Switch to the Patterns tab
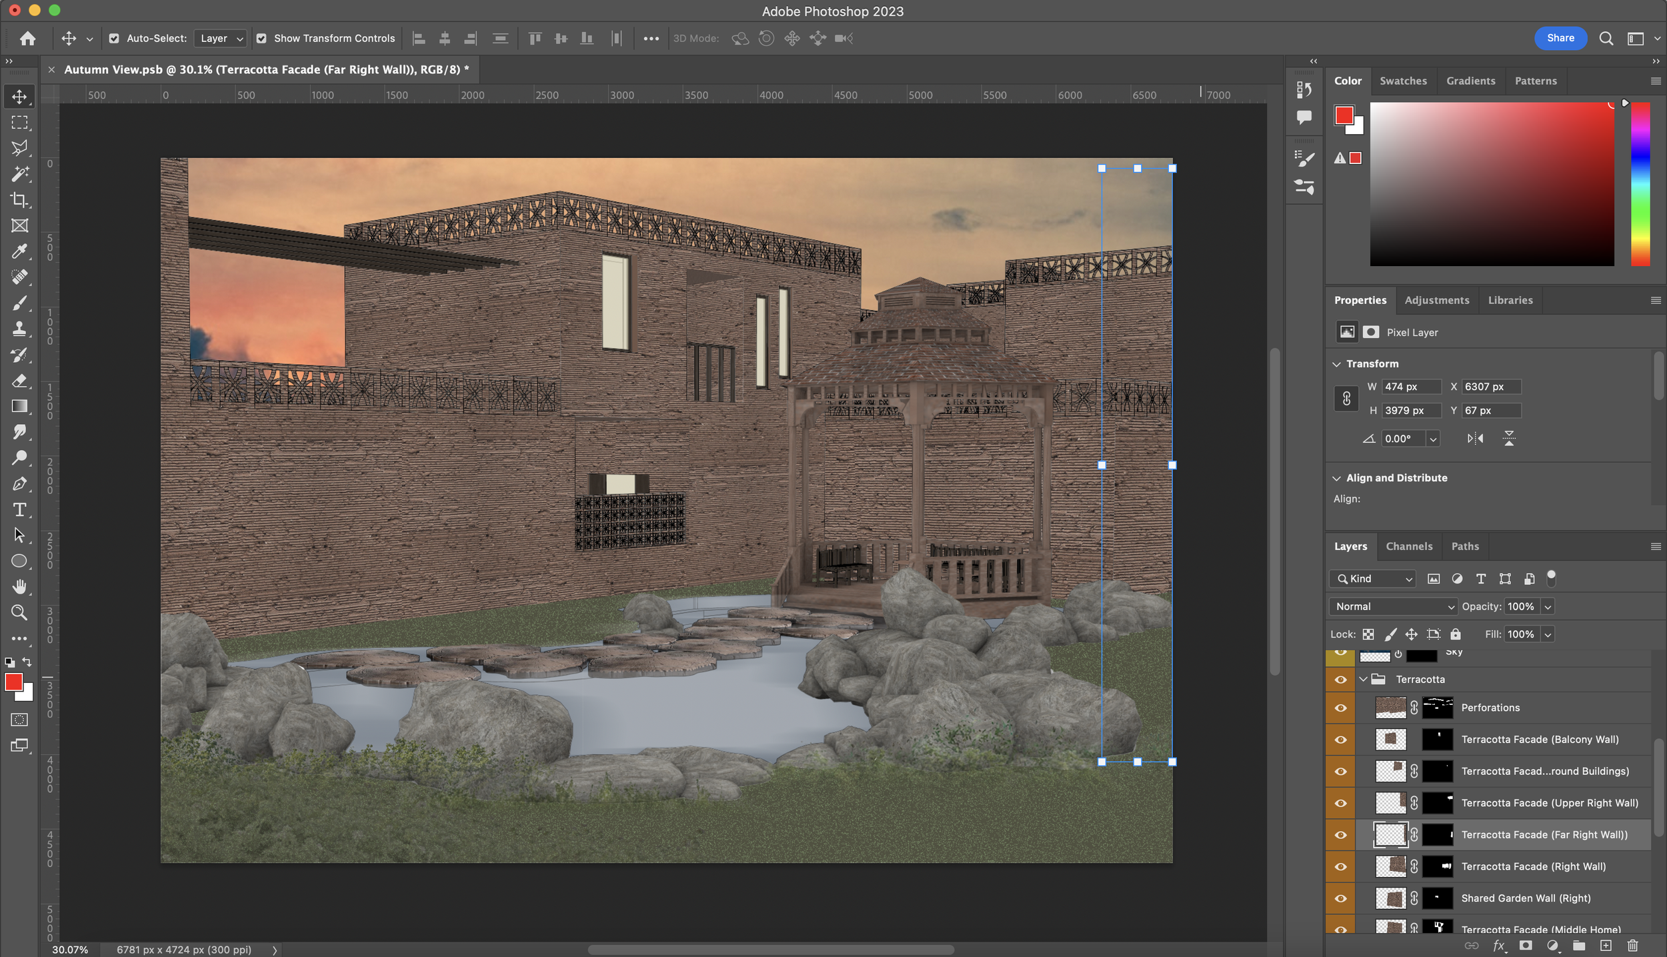The height and width of the screenshot is (957, 1667). (1536, 81)
